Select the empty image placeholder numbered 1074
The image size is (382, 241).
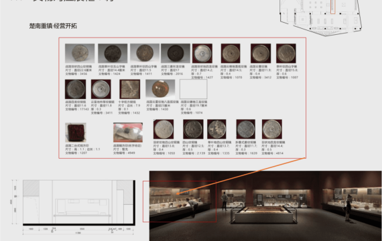[194, 89]
